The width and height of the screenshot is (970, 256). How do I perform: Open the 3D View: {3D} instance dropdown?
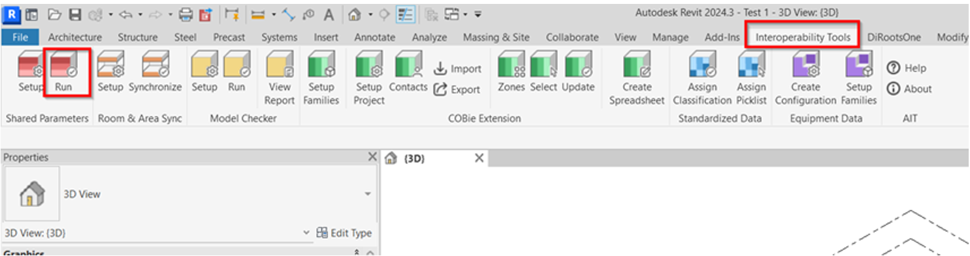tap(308, 233)
